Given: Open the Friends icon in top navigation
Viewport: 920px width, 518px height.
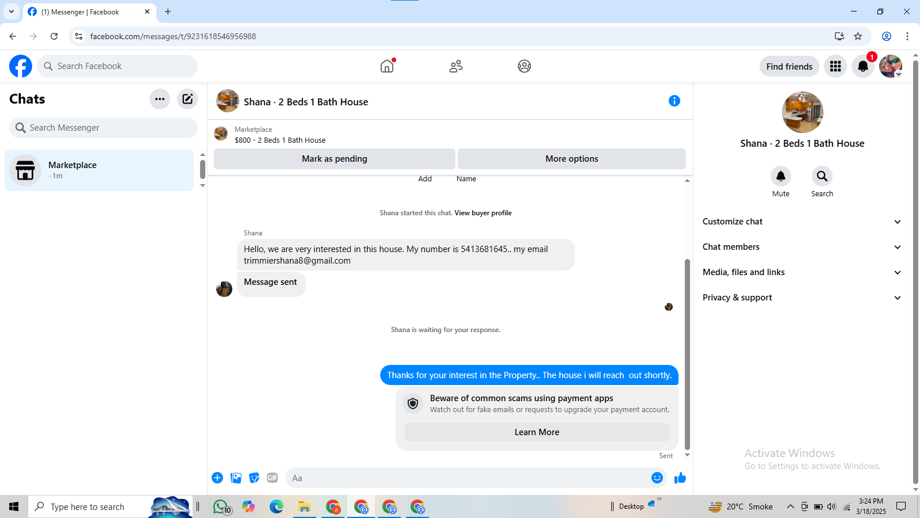Looking at the screenshot, I should pos(456,66).
